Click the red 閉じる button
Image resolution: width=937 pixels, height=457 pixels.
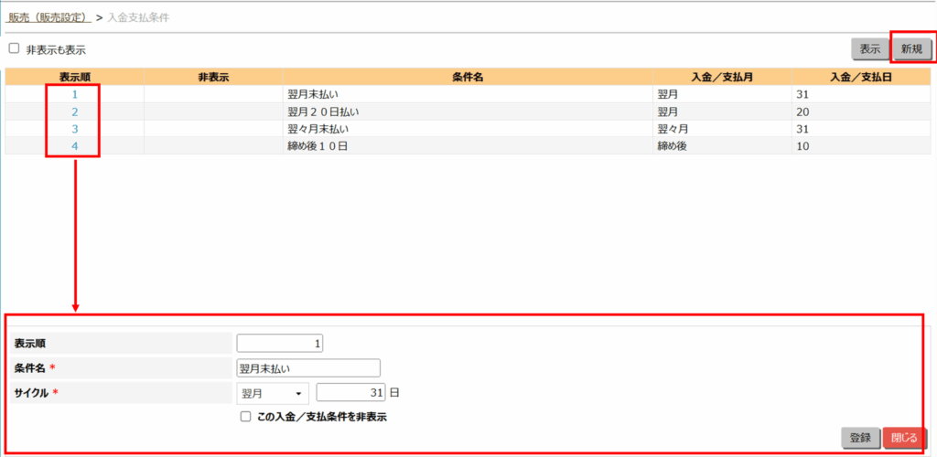click(x=904, y=438)
